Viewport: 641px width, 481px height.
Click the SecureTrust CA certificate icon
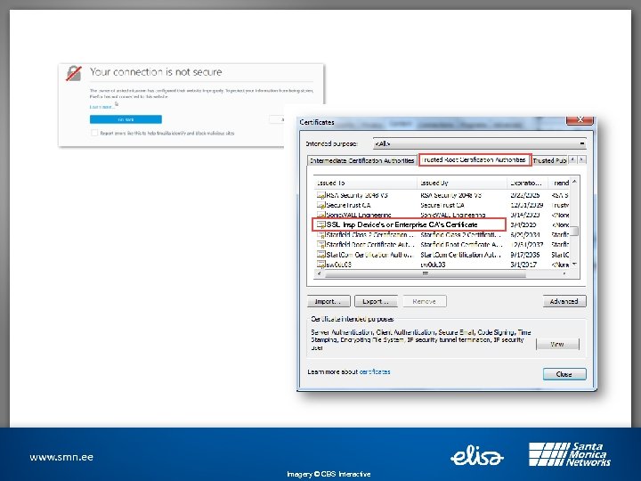[320, 205]
